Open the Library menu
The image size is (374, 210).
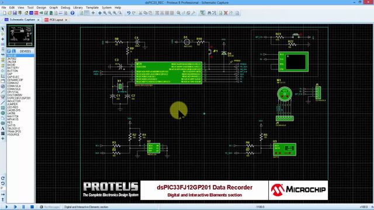click(78, 8)
